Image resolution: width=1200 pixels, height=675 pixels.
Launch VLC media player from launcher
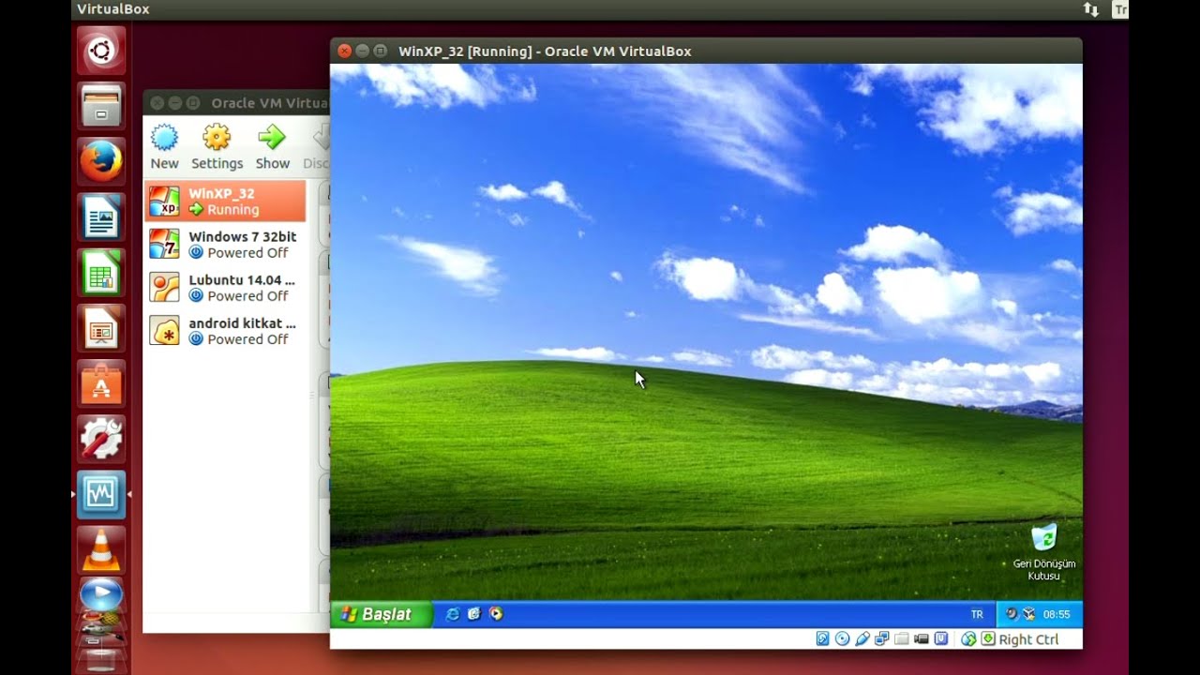pyautogui.click(x=101, y=549)
